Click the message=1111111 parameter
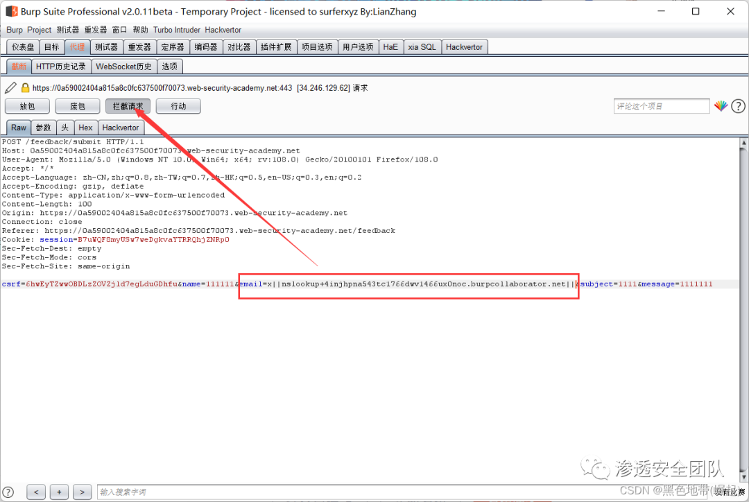This screenshot has height=502, width=749. click(x=677, y=284)
